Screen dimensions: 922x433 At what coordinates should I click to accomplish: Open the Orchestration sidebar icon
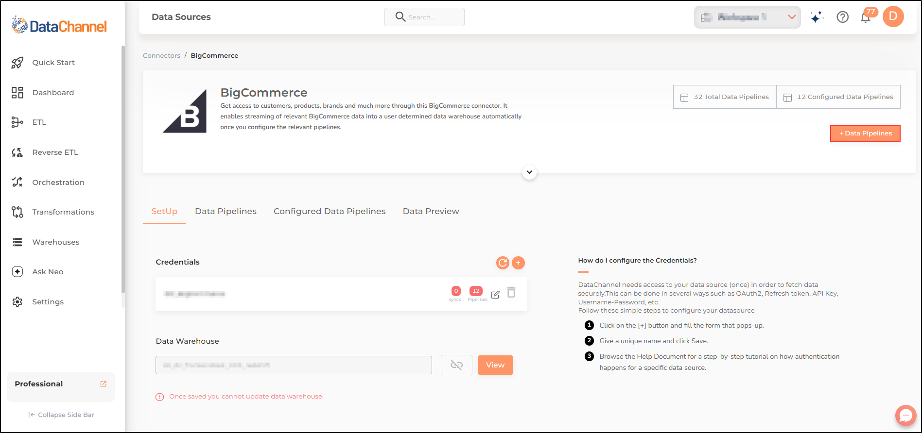(x=17, y=182)
